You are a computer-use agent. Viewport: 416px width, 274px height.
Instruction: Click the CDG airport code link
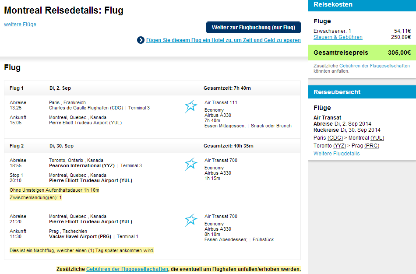click(335, 138)
